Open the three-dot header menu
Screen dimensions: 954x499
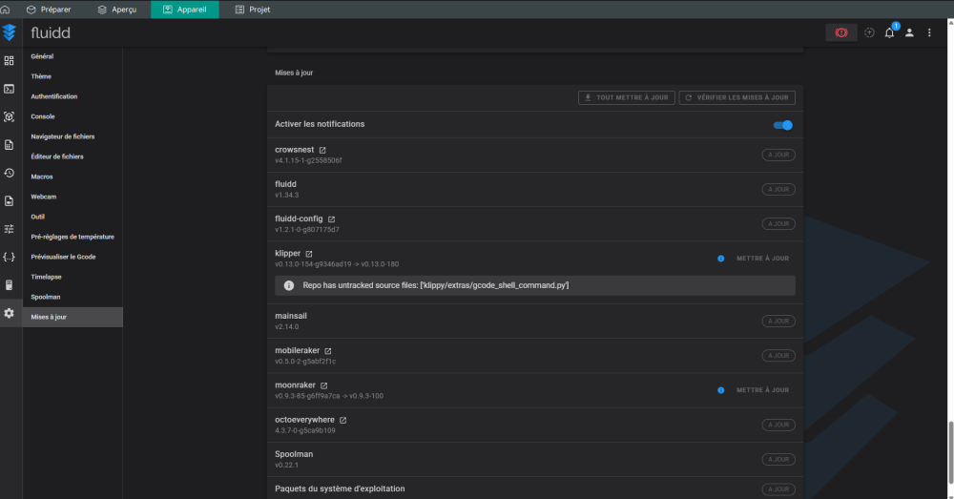[929, 32]
